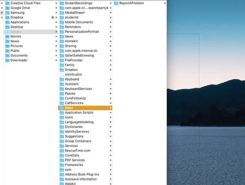This screenshot has height=185, width=245.
Task: Expand the ReportAProblem folder arrow
Action: tap(165, 3)
